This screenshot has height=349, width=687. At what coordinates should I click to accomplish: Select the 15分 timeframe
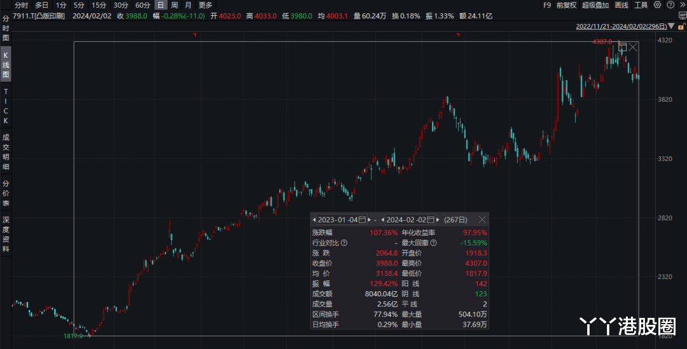(x=99, y=5)
